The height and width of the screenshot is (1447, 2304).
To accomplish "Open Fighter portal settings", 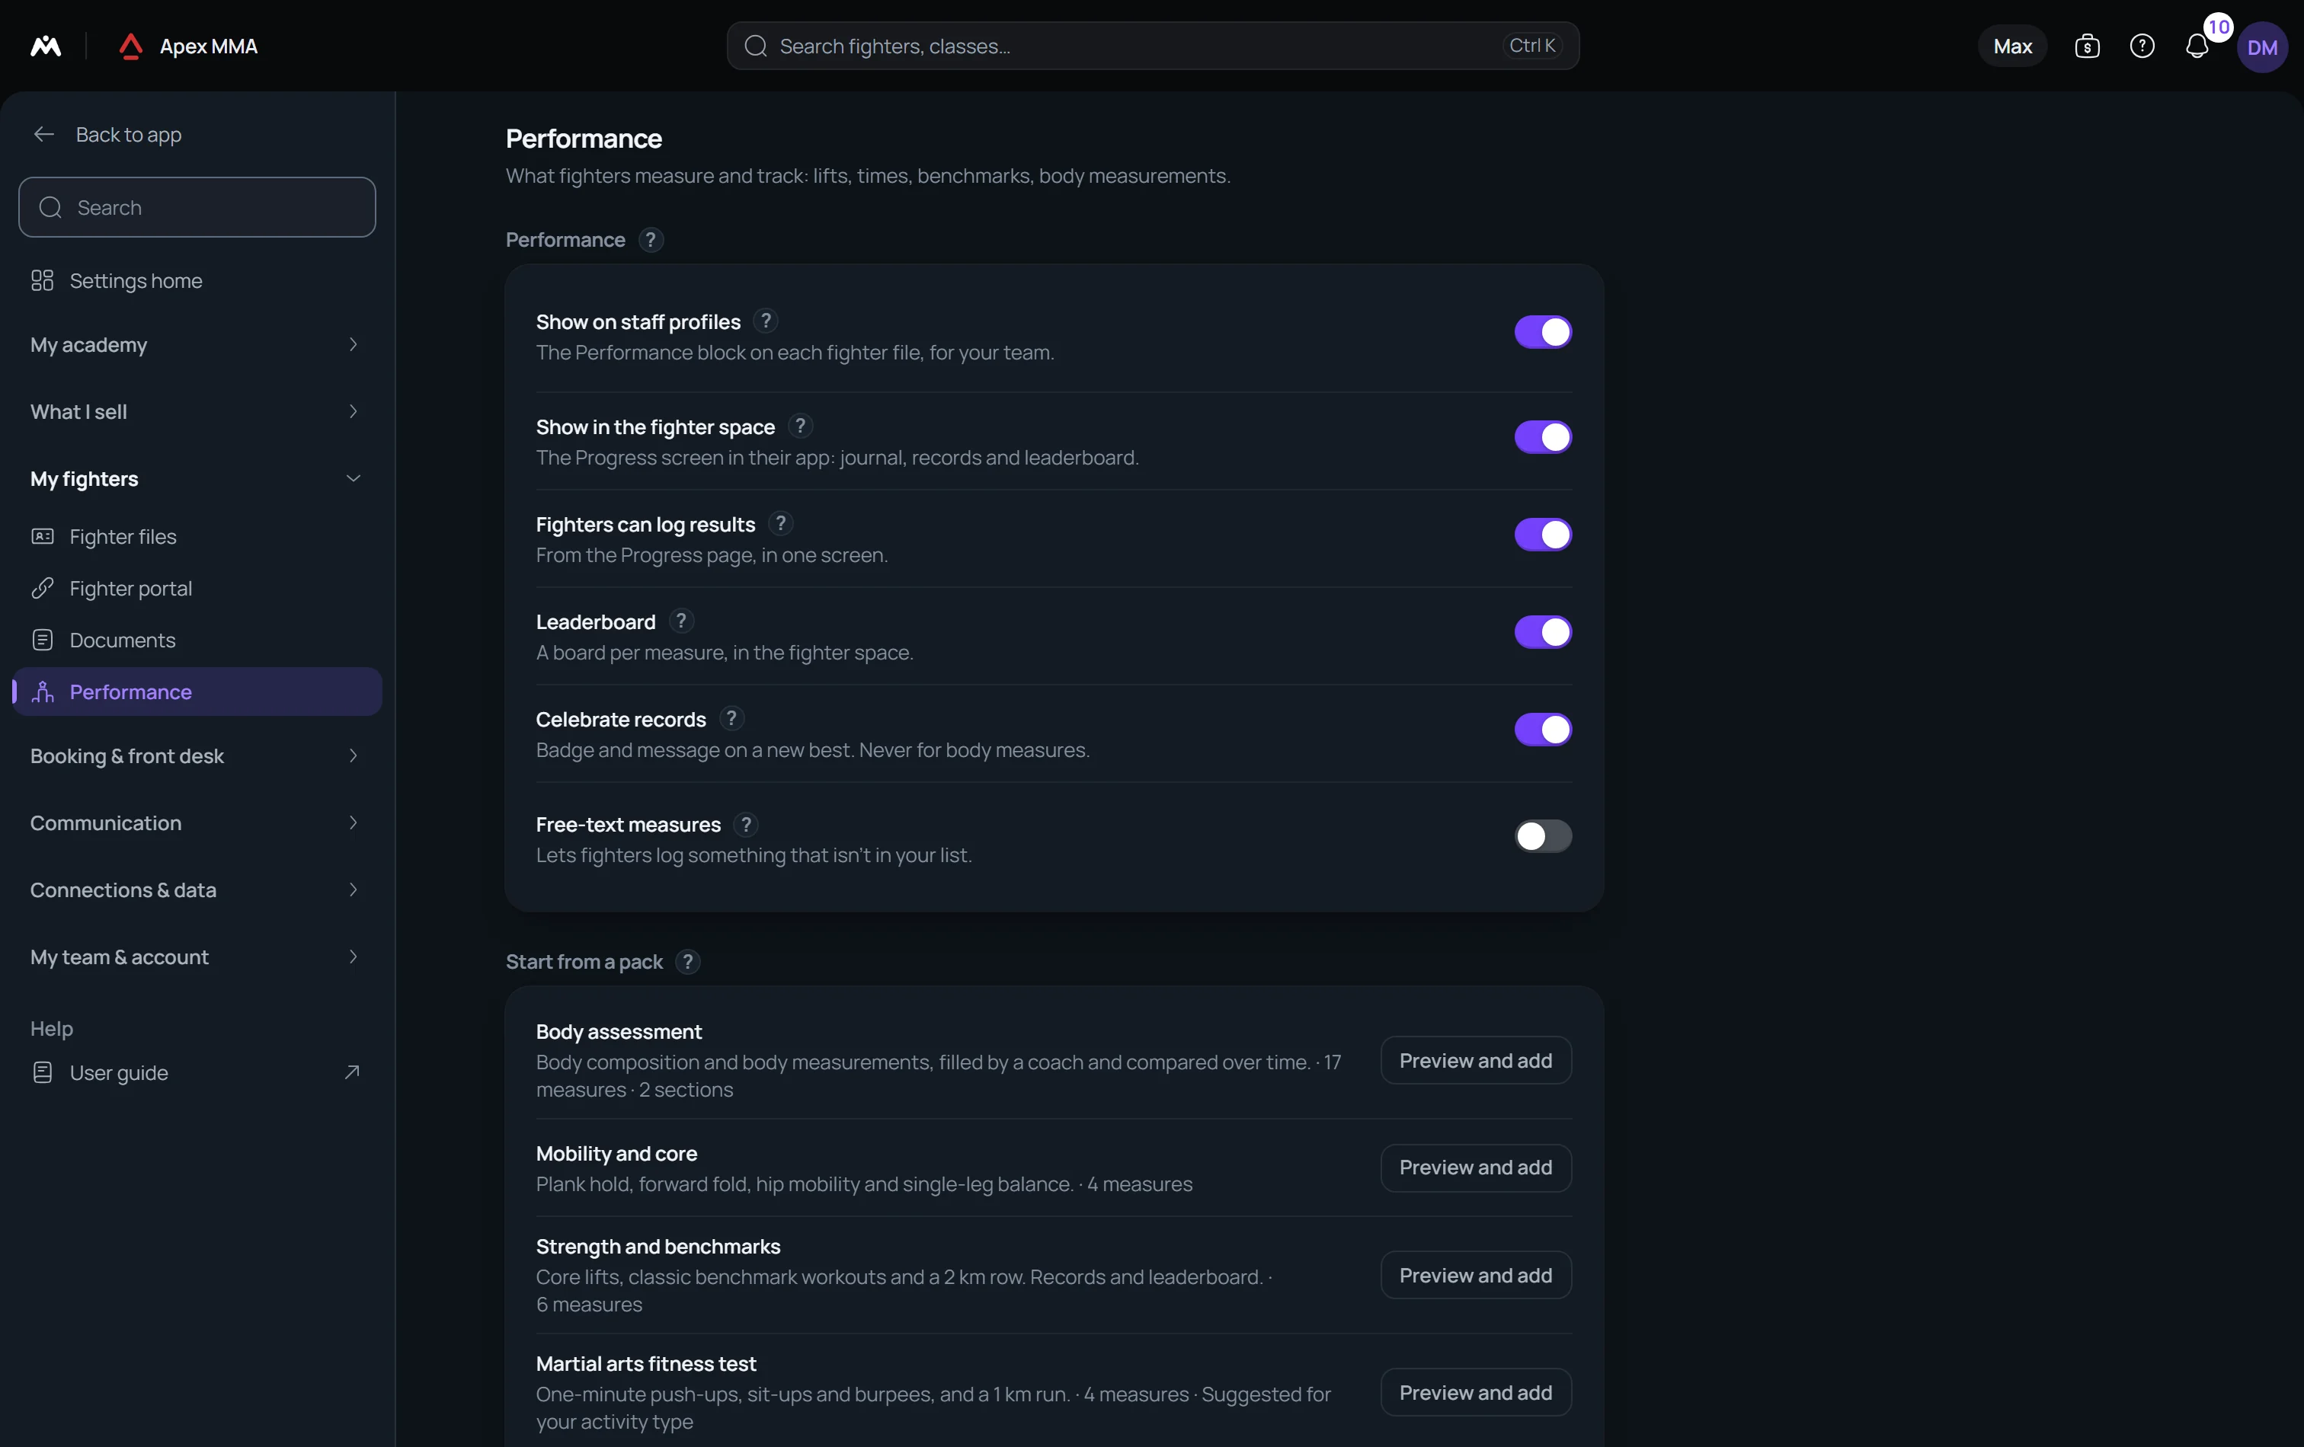I will [x=196, y=588].
